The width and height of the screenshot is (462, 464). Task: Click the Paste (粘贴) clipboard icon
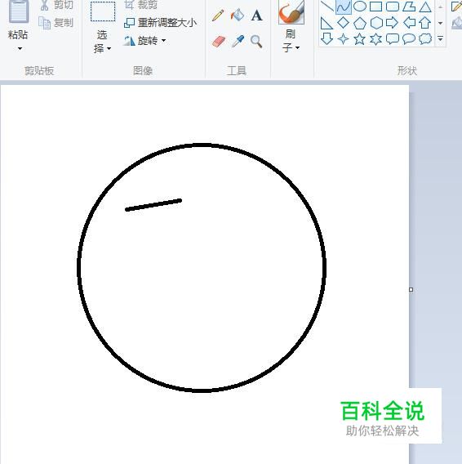[19, 11]
